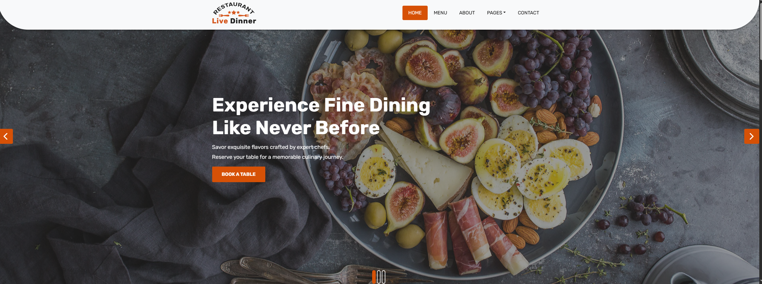Select the HOME navigation button
Screen dimensions: 762x284
(x=415, y=13)
